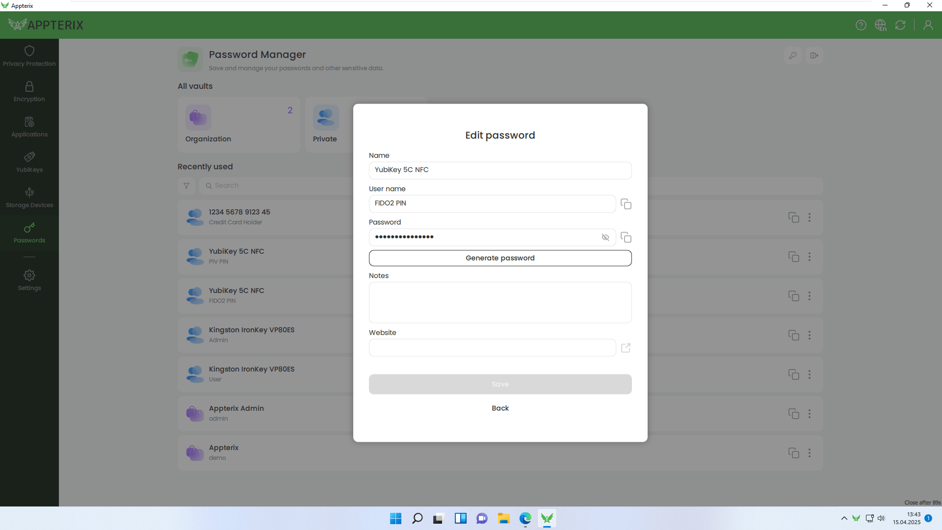942x530 pixels.
Task: Open the Applications sidebar tab
Action: [x=29, y=127]
